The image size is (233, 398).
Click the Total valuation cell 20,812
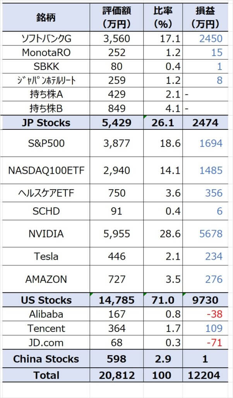[116, 375]
